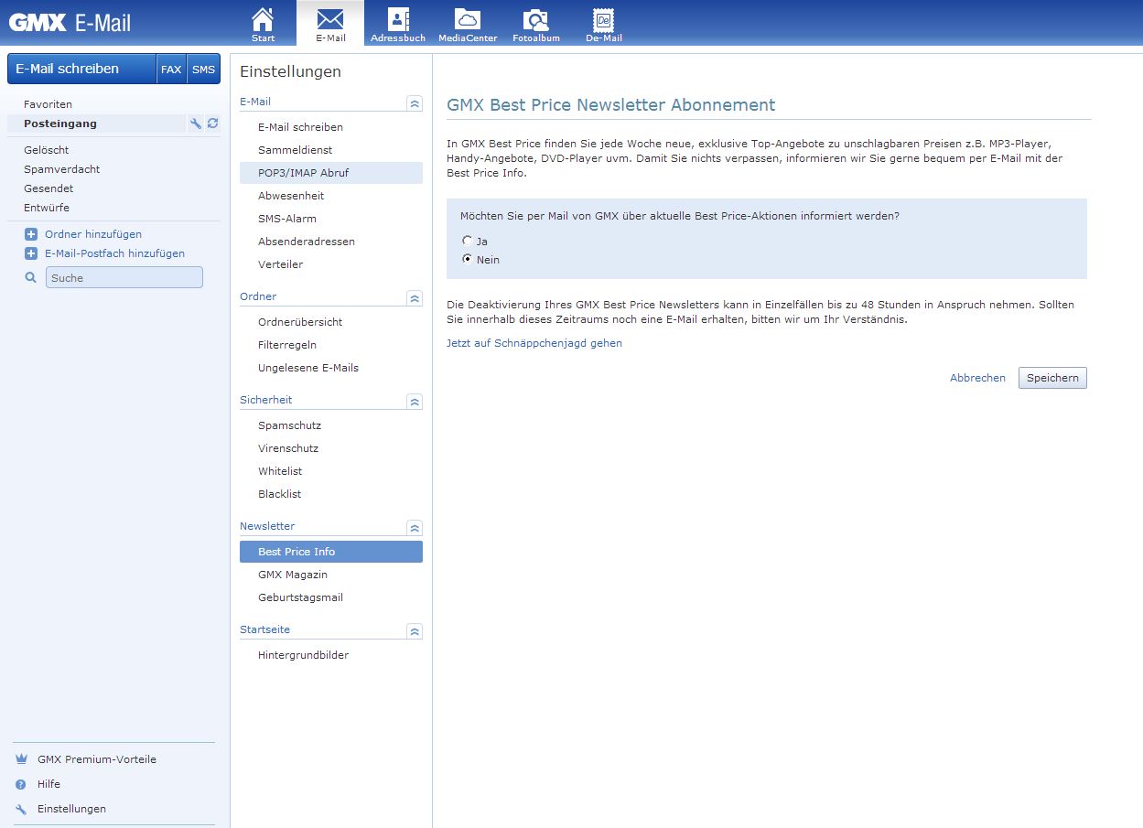Image resolution: width=1143 pixels, height=828 pixels.
Task: Click the Abbrechen link
Action: pyautogui.click(x=977, y=378)
